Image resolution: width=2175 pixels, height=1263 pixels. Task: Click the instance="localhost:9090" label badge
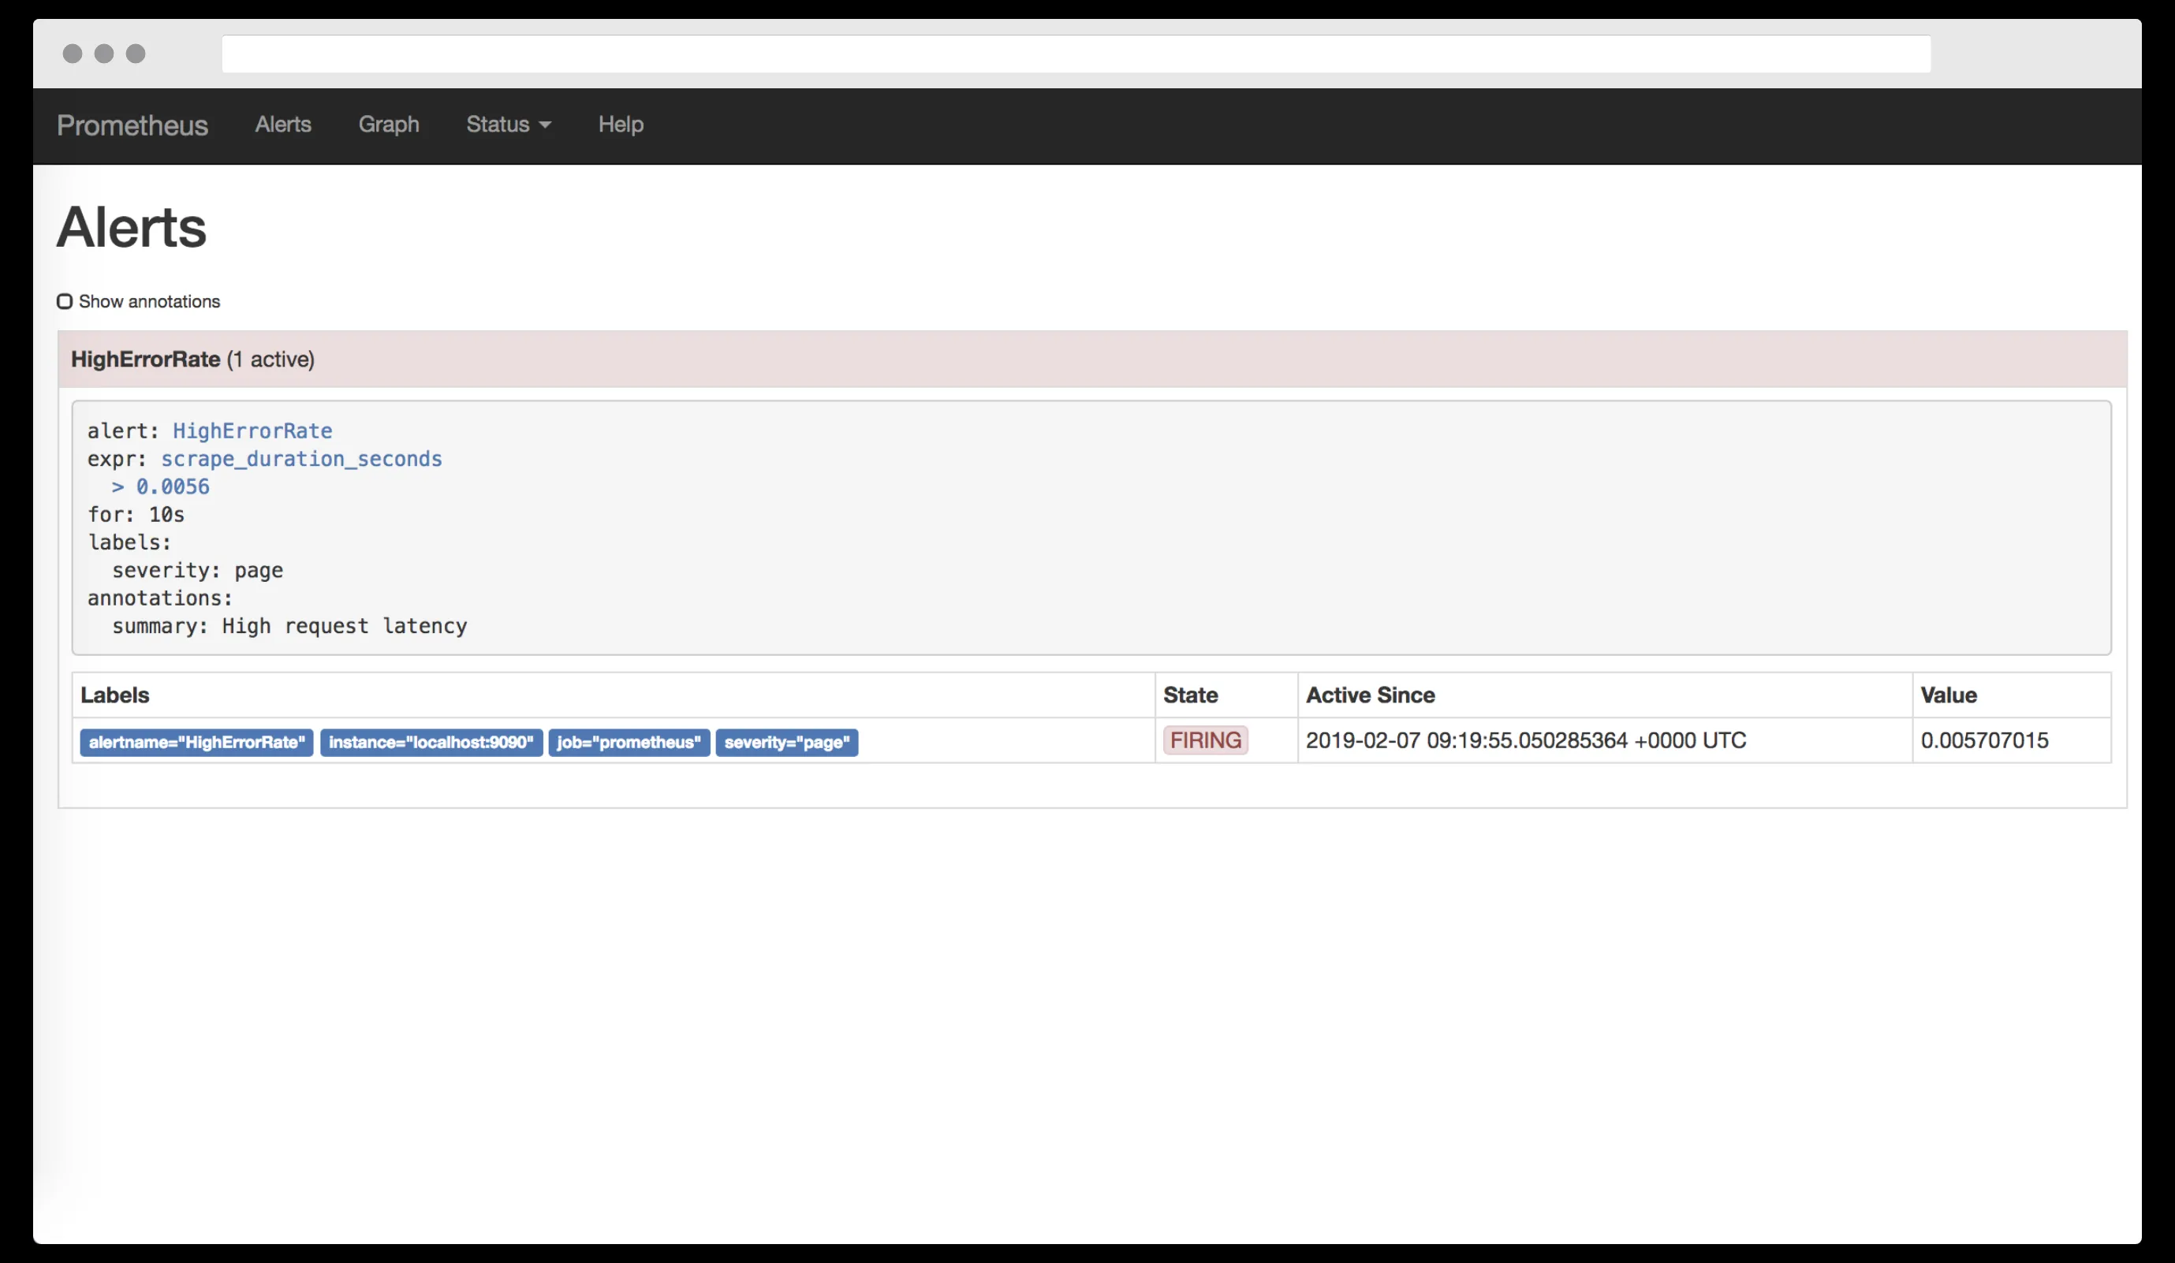click(431, 742)
